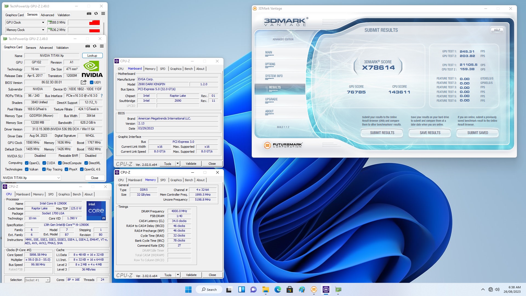Image resolution: width=526 pixels, height=296 pixels.
Task: Click the Futuremark Corporation logo
Action: point(283,145)
